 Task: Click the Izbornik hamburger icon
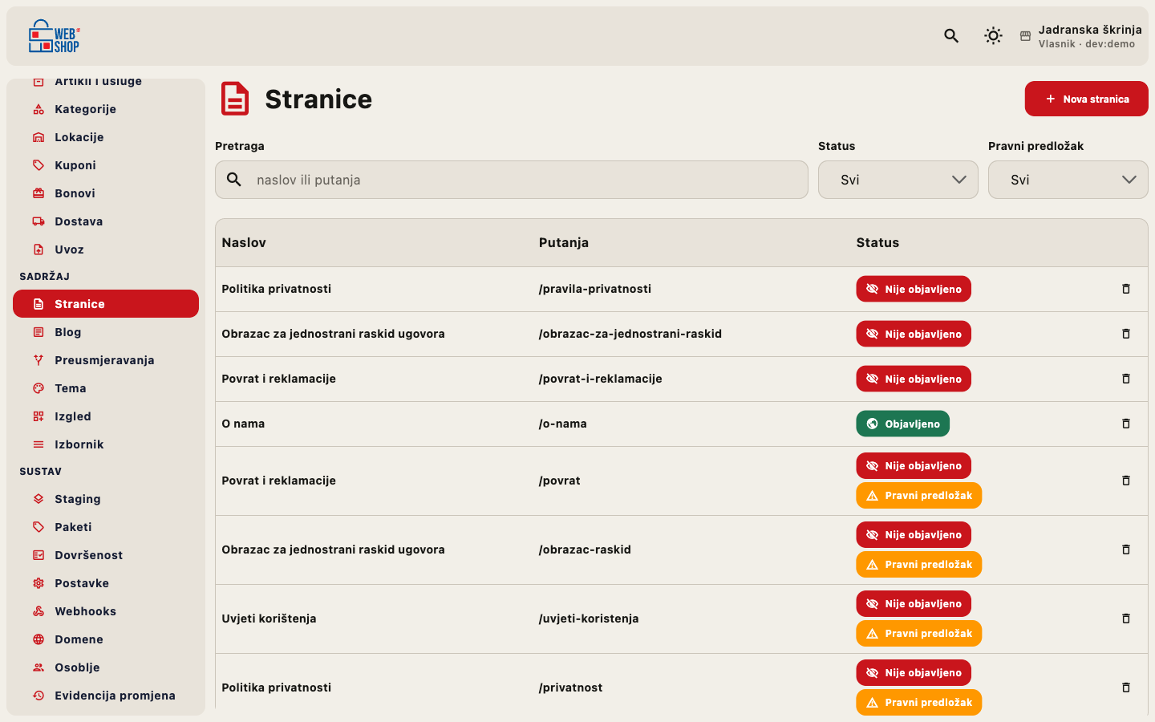click(38, 444)
